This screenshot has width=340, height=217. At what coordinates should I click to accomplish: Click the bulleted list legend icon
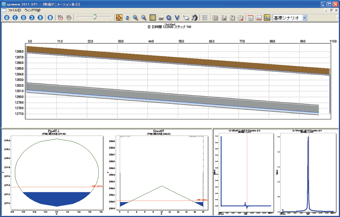tap(205, 17)
